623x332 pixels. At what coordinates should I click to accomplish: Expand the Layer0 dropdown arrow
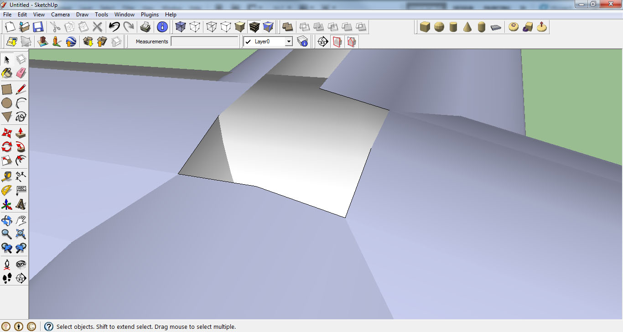pyautogui.click(x=288, y=41)
